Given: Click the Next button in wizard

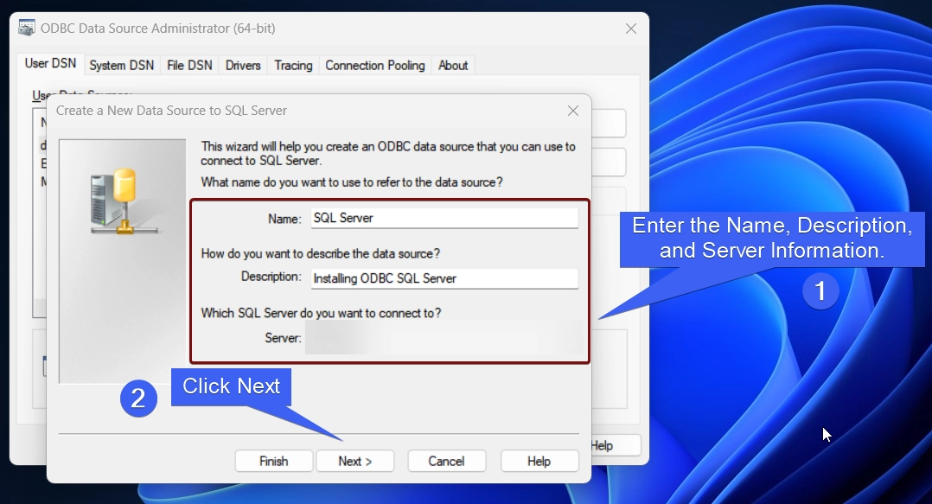Looking at the screenshot, I should click(x=354, y=462).
